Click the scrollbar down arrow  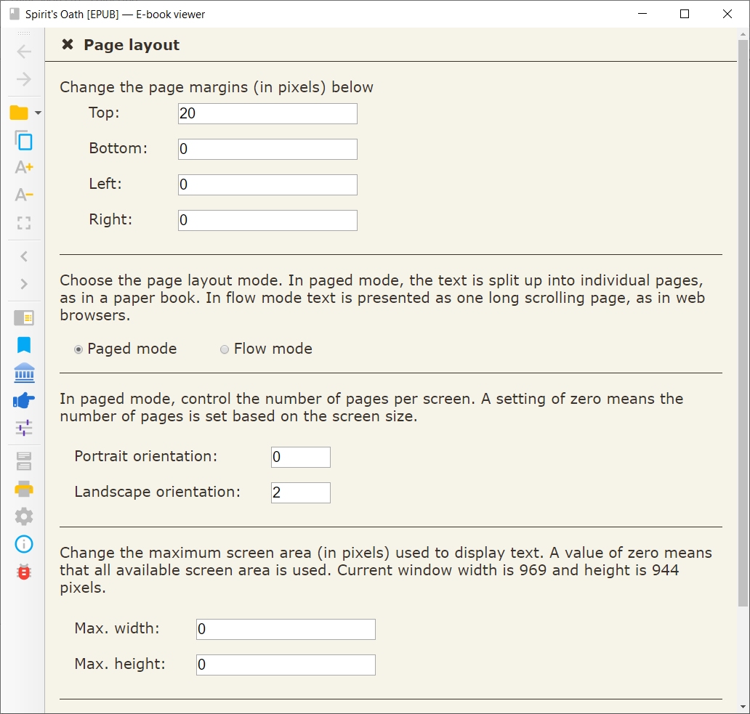click(743, 706)
